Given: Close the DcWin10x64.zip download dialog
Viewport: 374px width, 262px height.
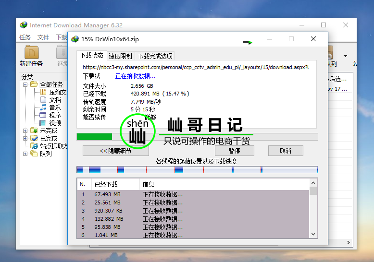Looking at the screenshot, I should 313,39.
